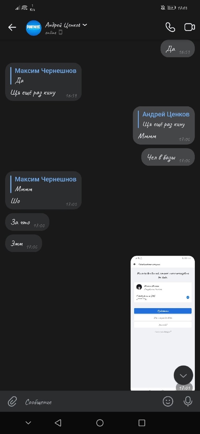
Task: Select the message 'За что'
Action: point(27,222)
